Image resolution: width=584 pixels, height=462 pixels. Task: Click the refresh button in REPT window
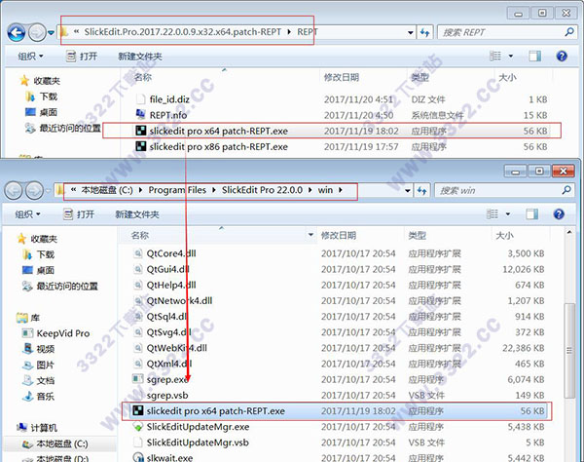424,33
